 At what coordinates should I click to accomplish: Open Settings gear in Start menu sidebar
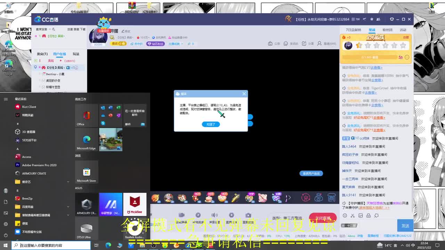pyautogui.click(x=6, y=224)
